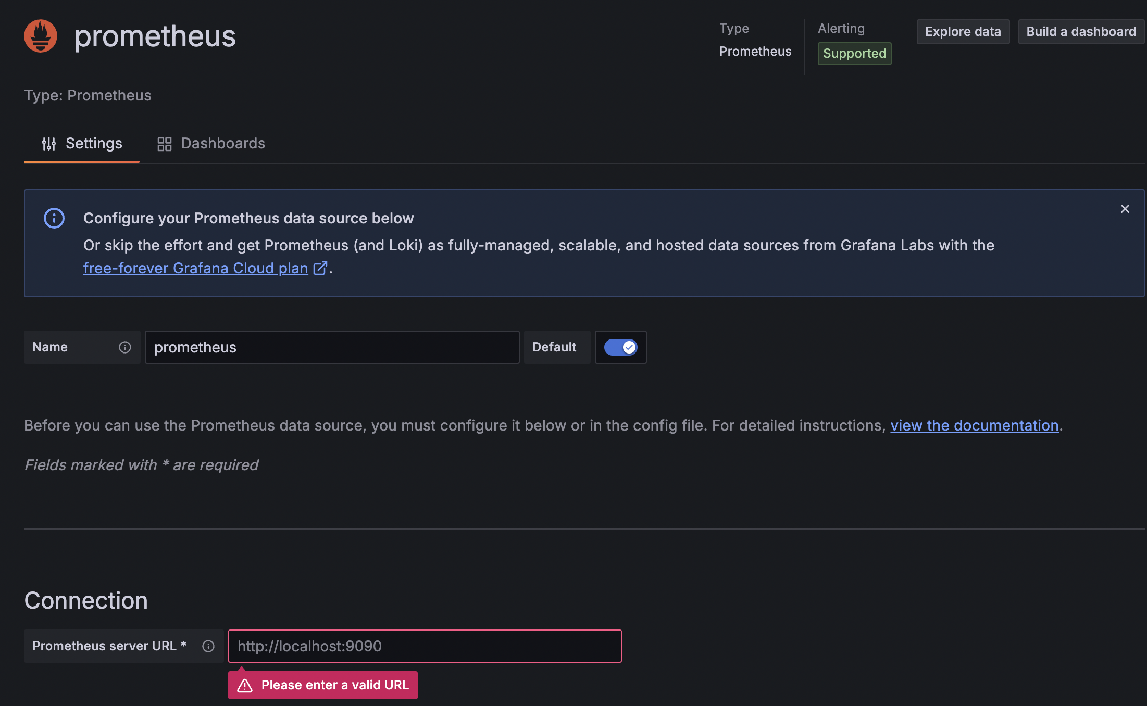Click the Alerting header label
The width and height of the screenshot is (1147, 706).
pyautogui.click(x=841, y=29)
